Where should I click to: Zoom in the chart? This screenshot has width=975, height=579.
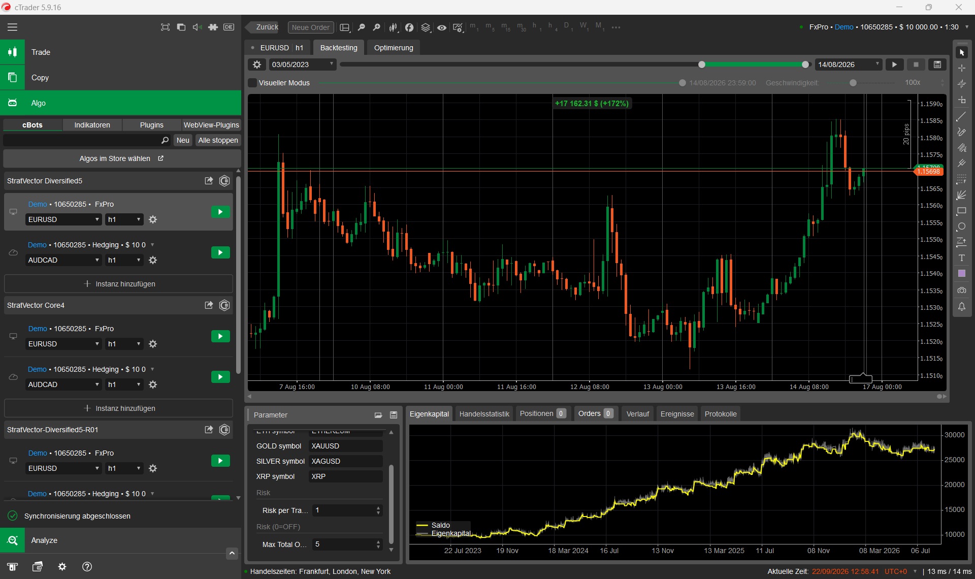tap(377, 27)
